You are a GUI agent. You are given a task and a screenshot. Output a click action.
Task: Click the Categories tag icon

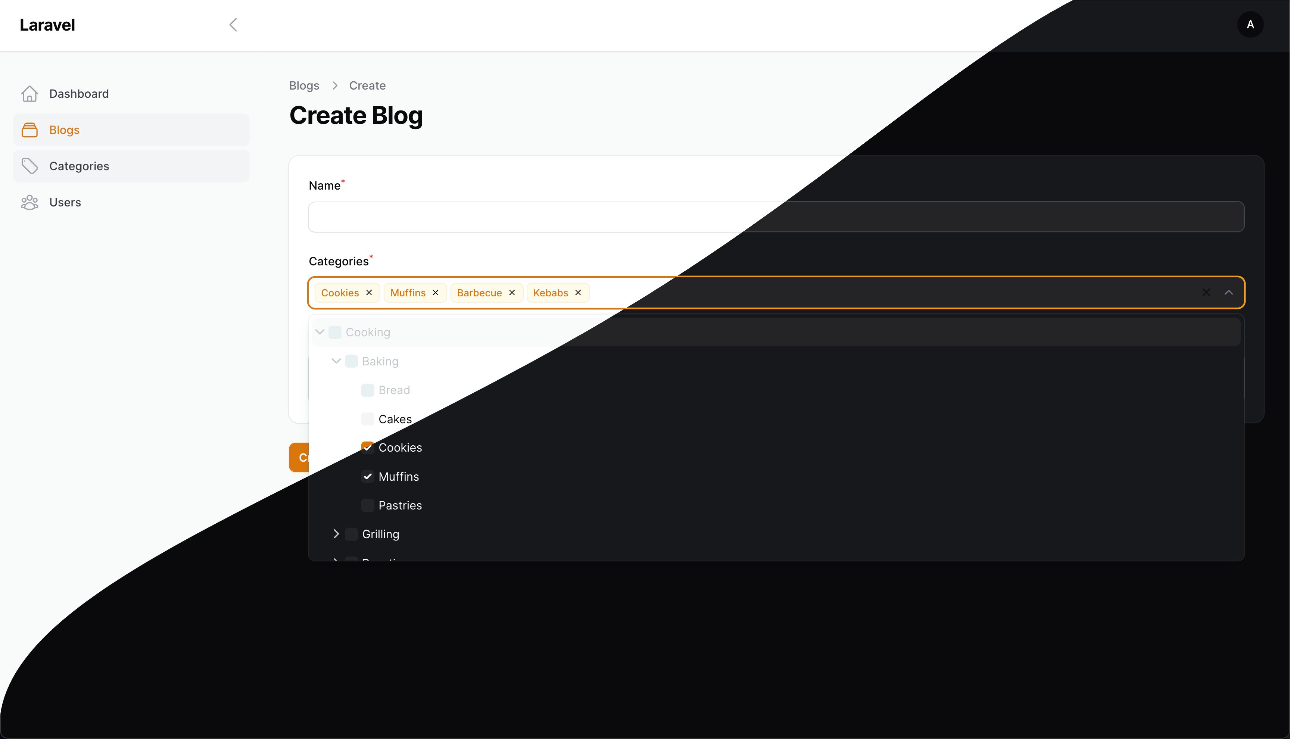pos(29,166)
